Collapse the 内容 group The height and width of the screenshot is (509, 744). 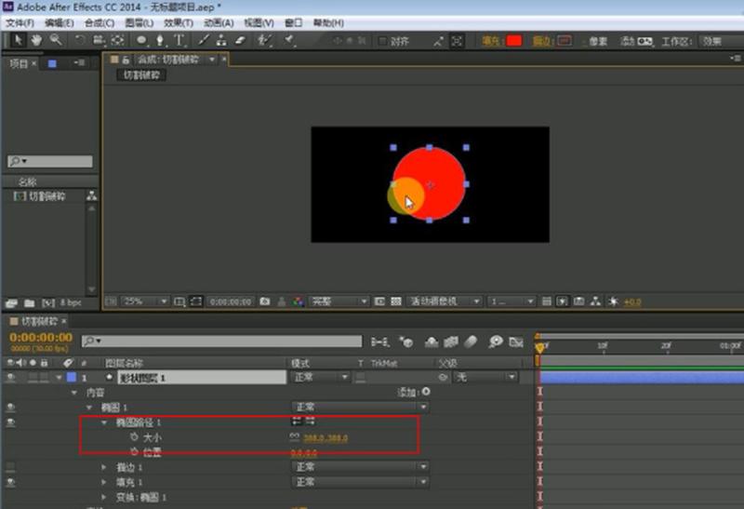pyautogui.click(x=74, y=393)
